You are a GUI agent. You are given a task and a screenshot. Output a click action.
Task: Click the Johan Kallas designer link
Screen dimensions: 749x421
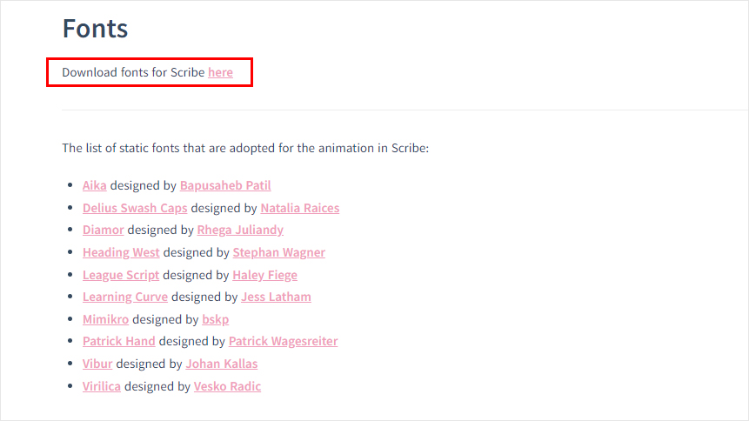point(221,364)
